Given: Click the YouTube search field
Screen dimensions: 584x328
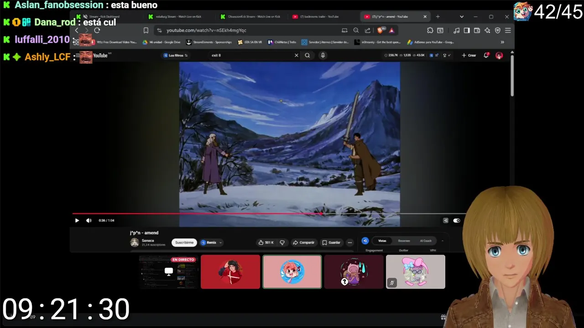Looking at the screenshot, I should pos(250,55).
